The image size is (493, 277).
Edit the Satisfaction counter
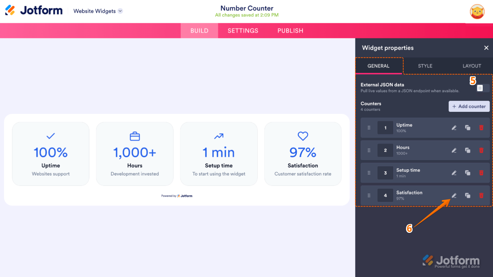[454, 196]
